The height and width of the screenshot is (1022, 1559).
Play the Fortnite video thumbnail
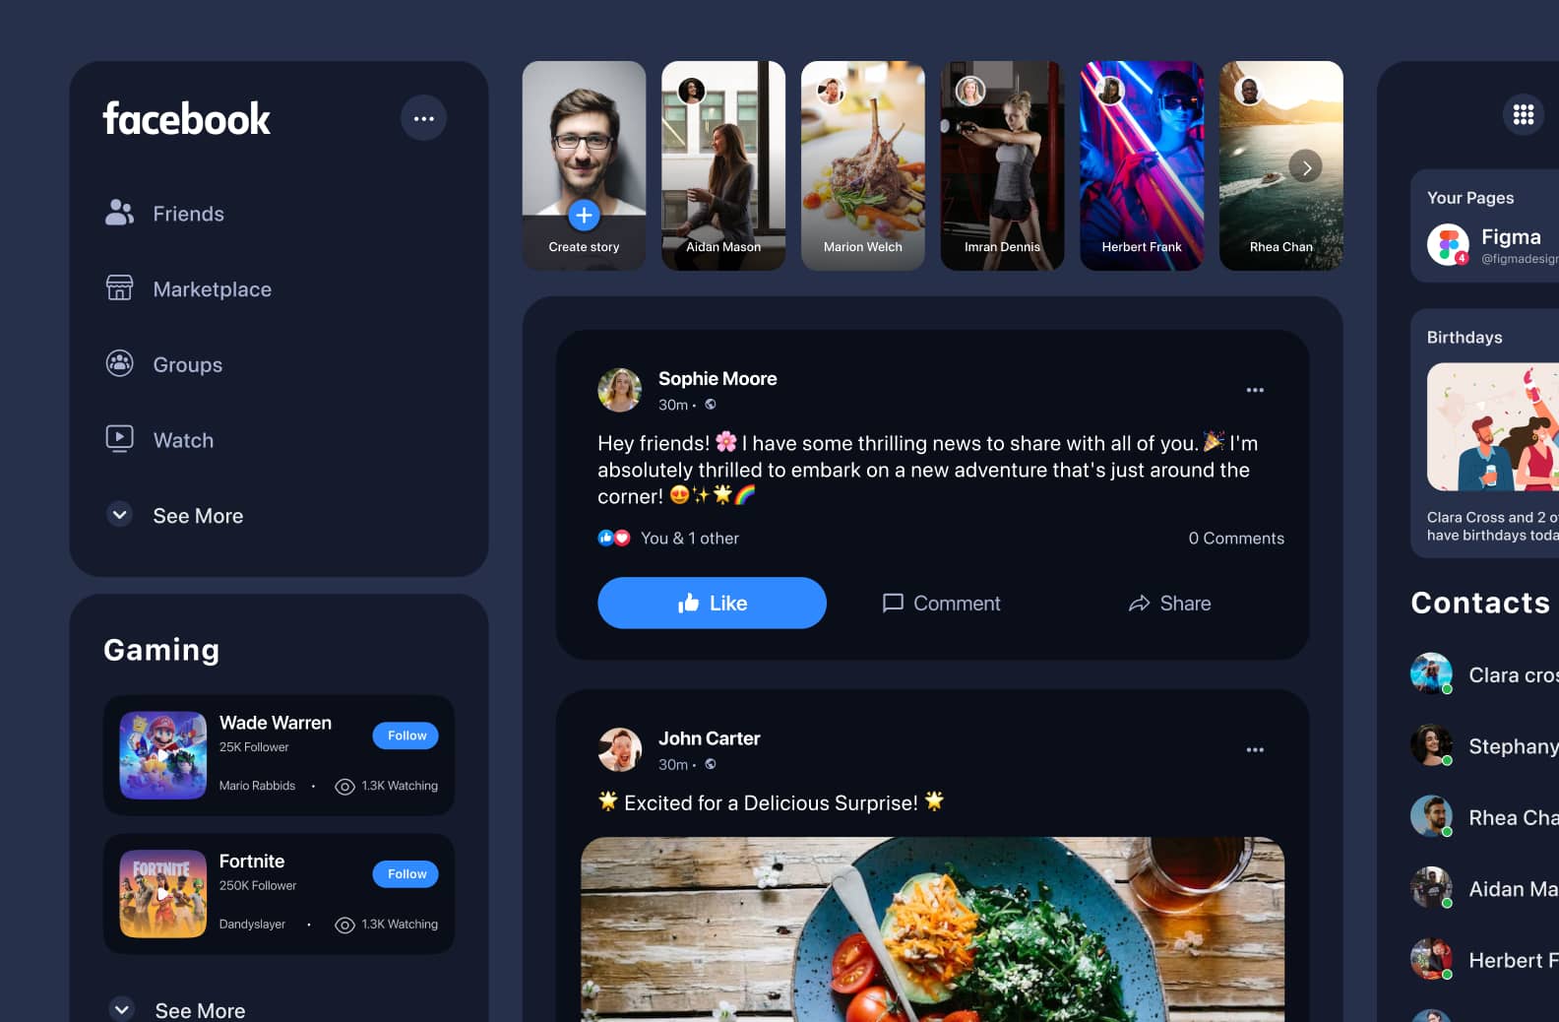(x=163, y=894)
